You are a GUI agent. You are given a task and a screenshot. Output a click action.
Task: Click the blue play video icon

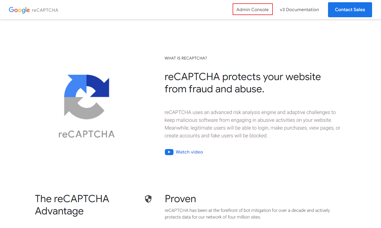169,152
